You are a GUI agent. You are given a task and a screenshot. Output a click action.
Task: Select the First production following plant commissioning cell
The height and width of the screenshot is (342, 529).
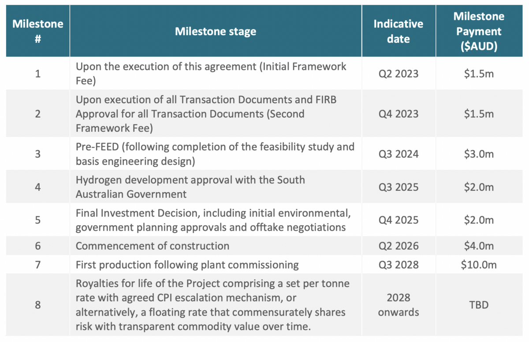coord(216,265)
